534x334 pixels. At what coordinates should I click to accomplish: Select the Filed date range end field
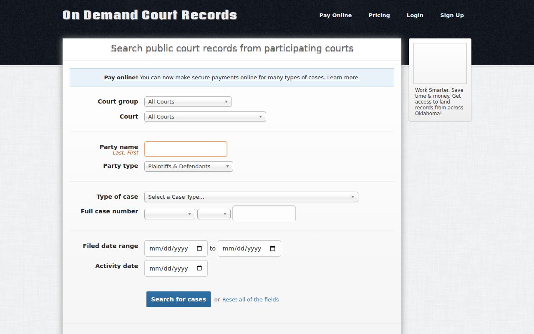tap(249, 248)
